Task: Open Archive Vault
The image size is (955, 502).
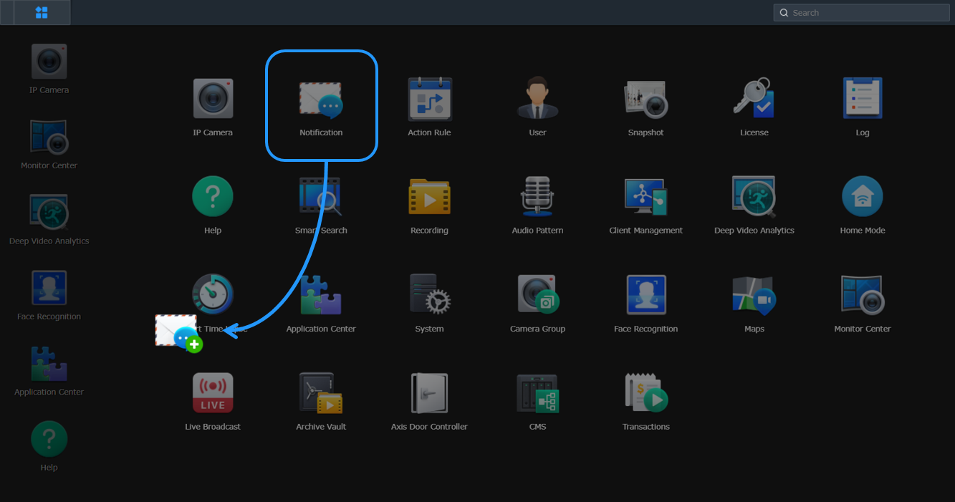Action: (x=321, y=392)
